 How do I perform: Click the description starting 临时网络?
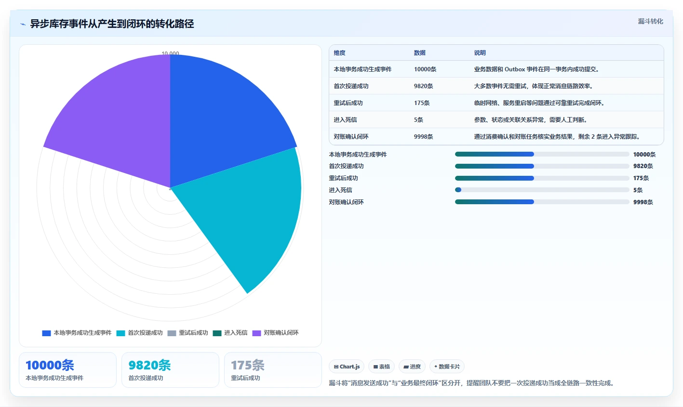540,103
